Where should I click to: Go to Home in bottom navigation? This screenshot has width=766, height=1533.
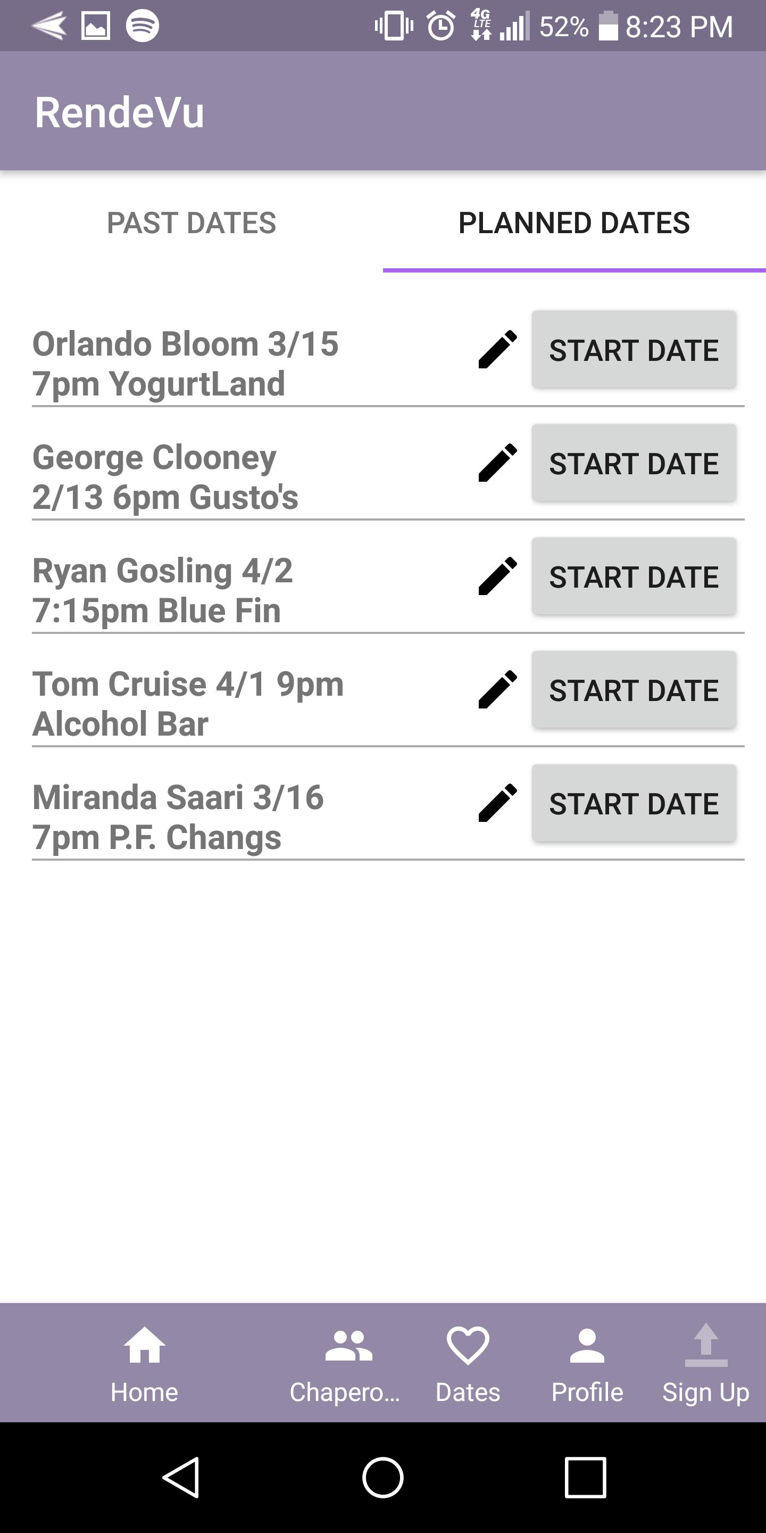(145, 1363)
